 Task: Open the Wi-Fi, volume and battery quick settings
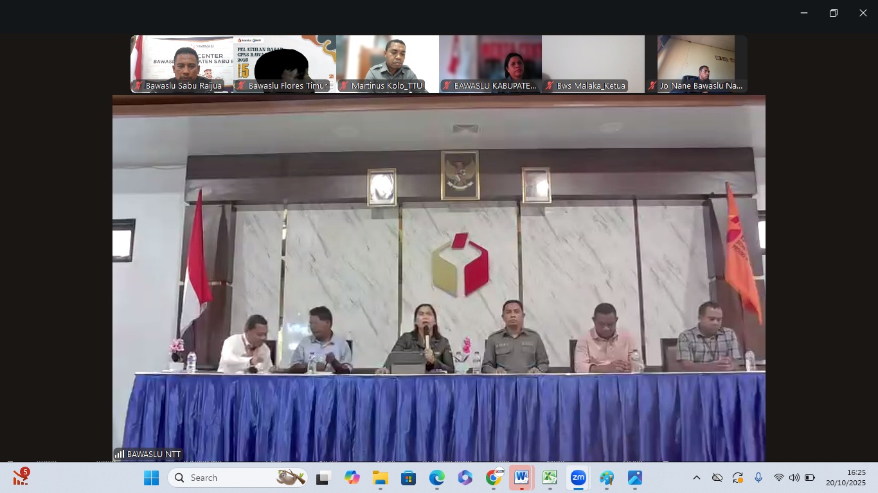pos(794,478)
